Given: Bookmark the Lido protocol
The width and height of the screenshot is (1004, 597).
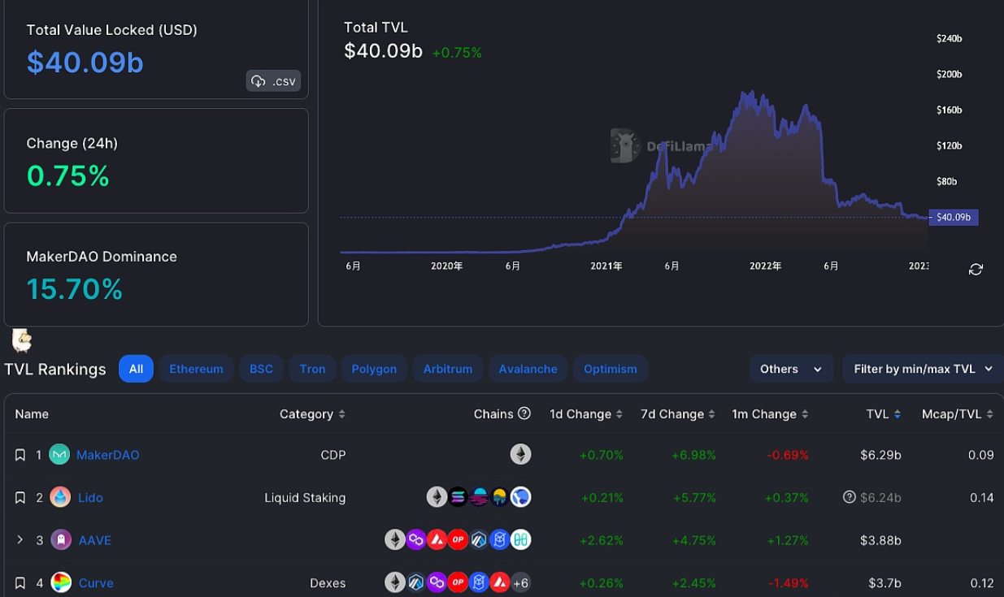Looking at the screenshot, I should [x=20, y=497].
